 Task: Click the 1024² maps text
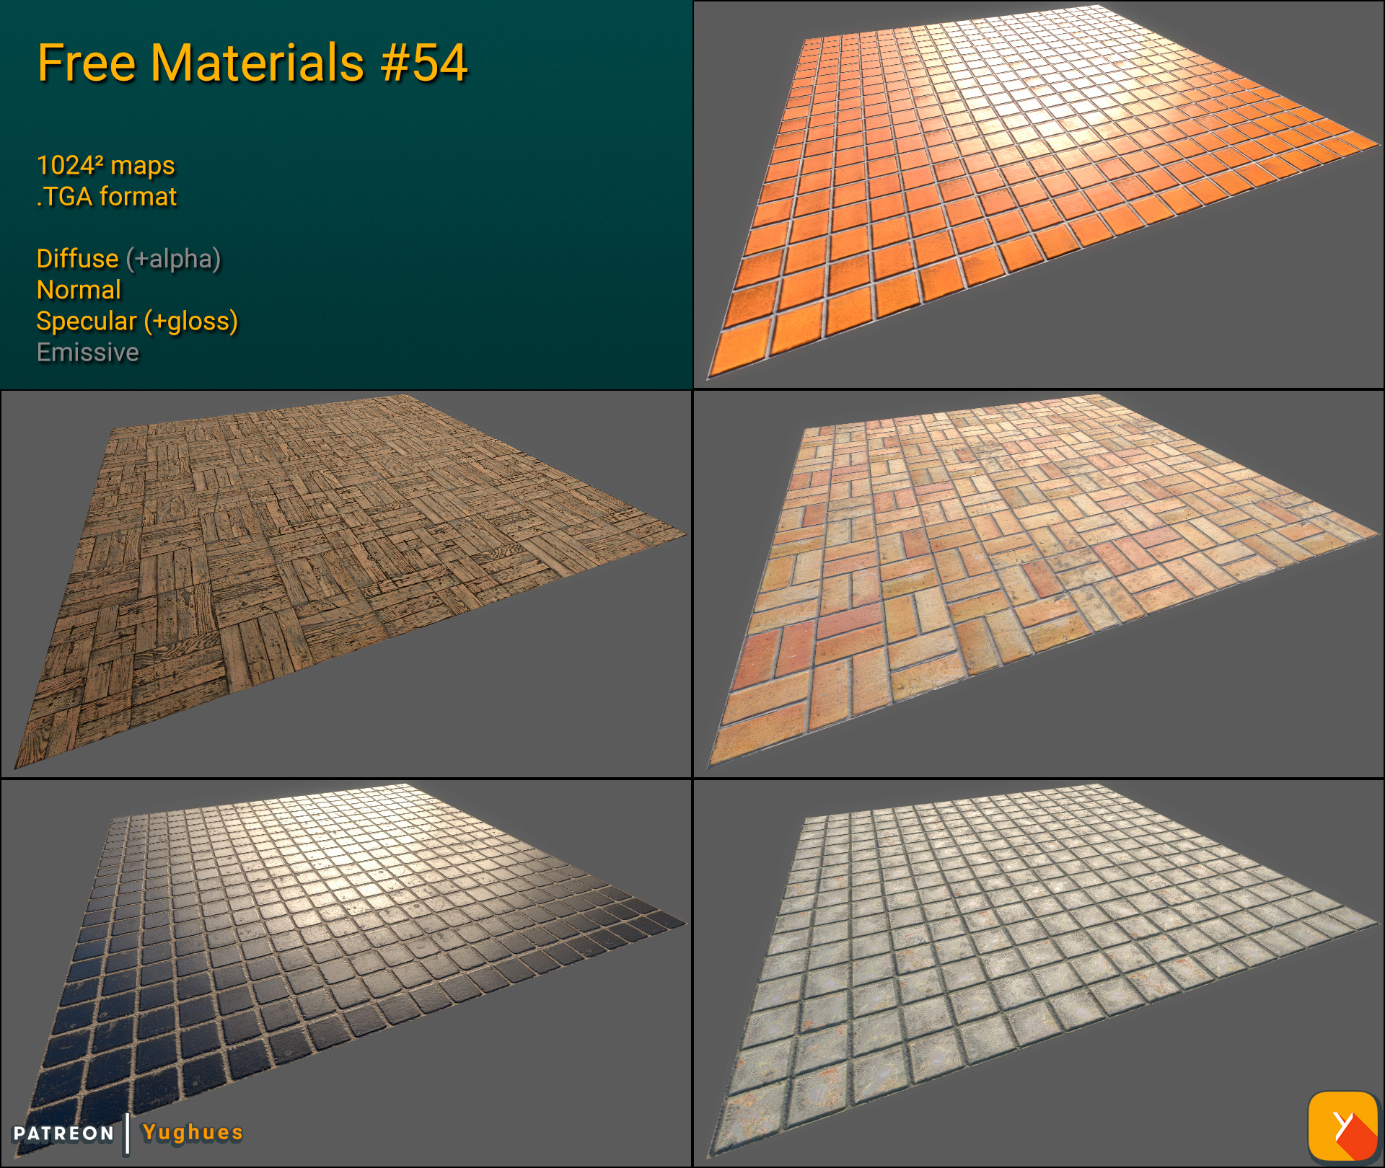pos(105,165)
